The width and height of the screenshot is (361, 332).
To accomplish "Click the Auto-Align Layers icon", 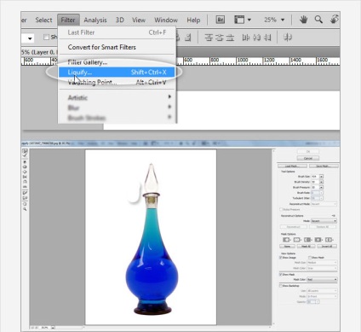I will click(x=287, y=38).
